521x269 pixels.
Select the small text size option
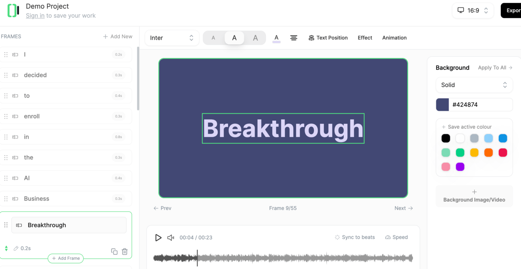tap(213, 38)
